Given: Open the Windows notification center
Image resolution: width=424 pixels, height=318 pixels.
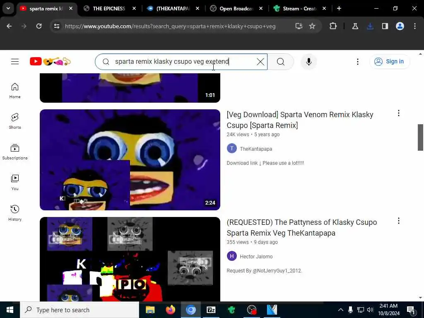Looking at the screenshot, I should click(x=411, y=310).
